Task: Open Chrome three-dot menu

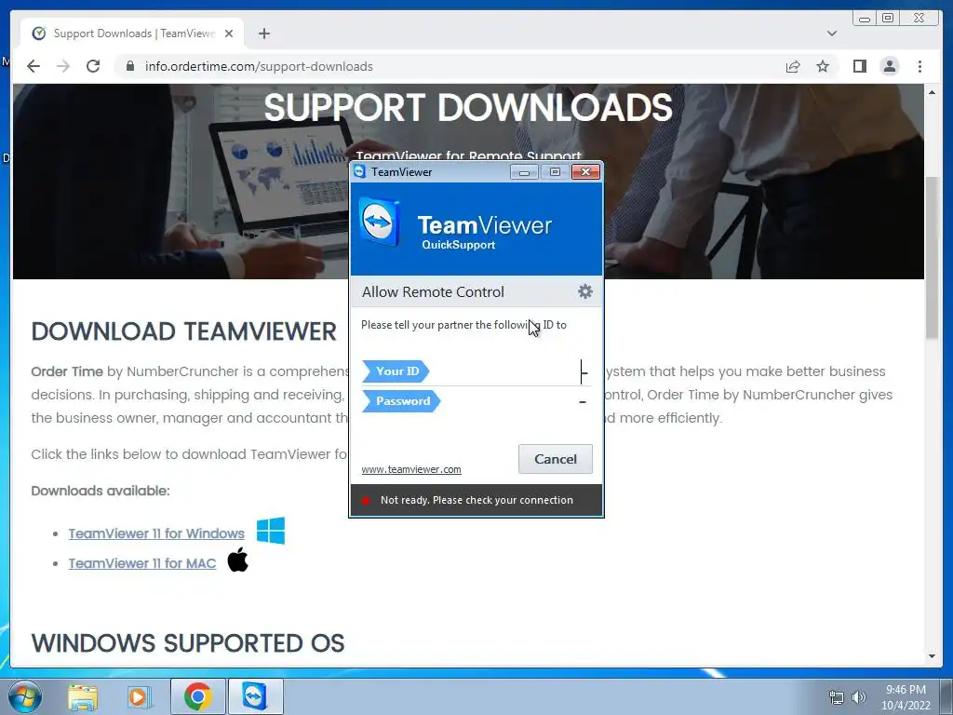Action: click(919, 66)
